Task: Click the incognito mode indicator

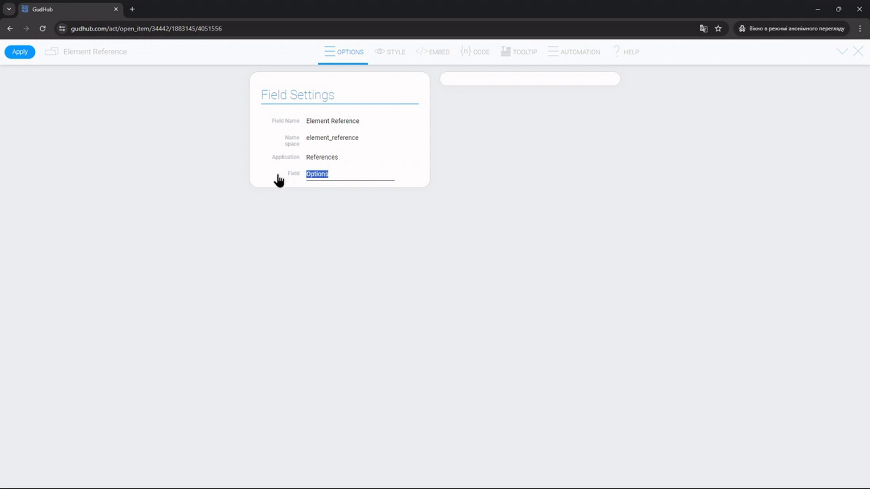Action: coord(791,28)
